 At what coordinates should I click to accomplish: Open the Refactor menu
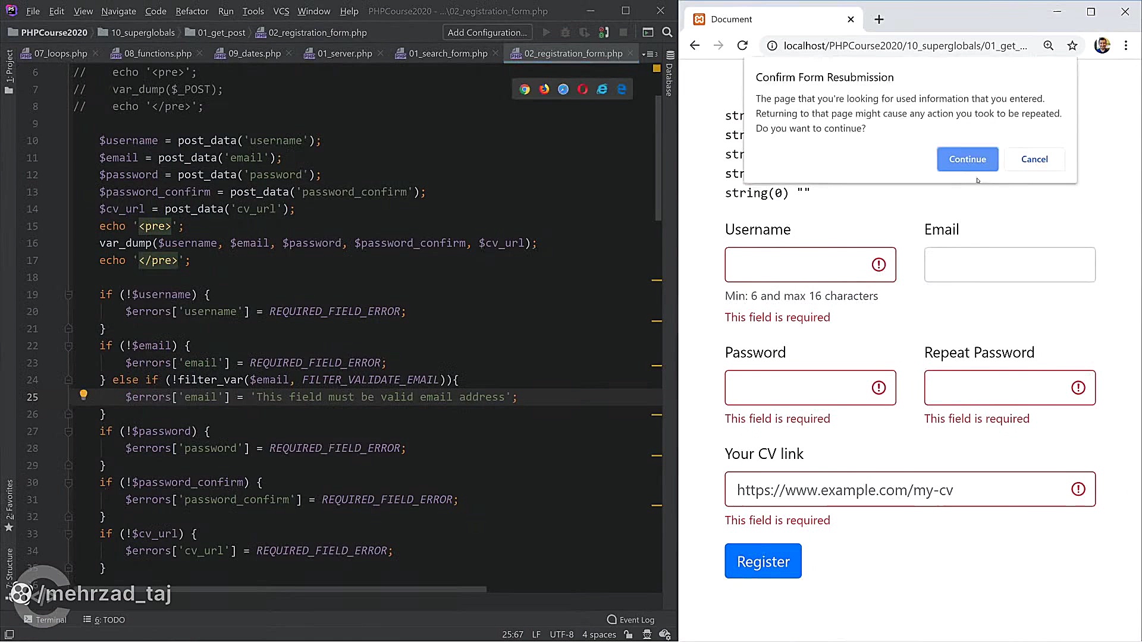coord(192,11)
